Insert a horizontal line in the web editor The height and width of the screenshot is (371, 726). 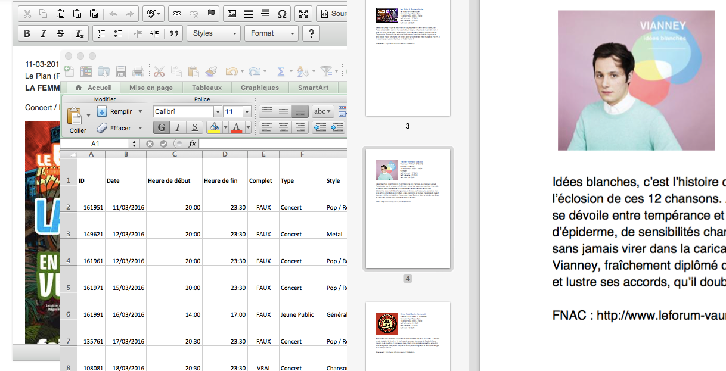(x=265, y=13)
